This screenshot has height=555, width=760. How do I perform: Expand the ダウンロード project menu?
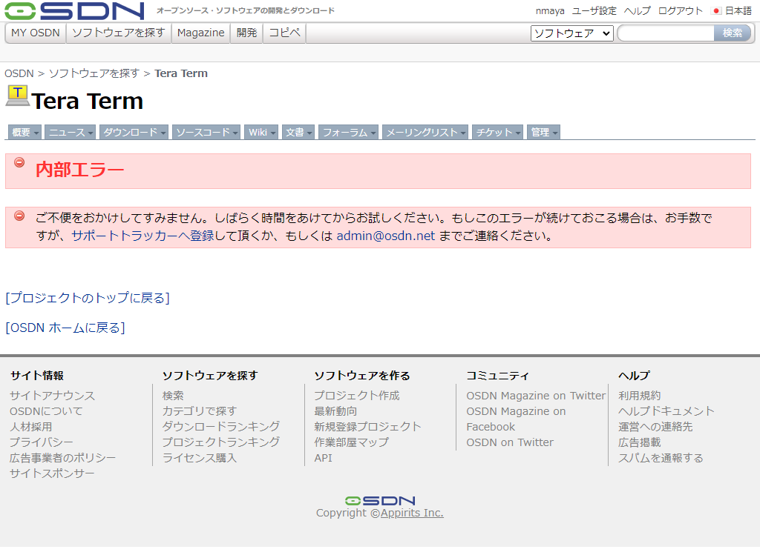(x=134, y=133)
